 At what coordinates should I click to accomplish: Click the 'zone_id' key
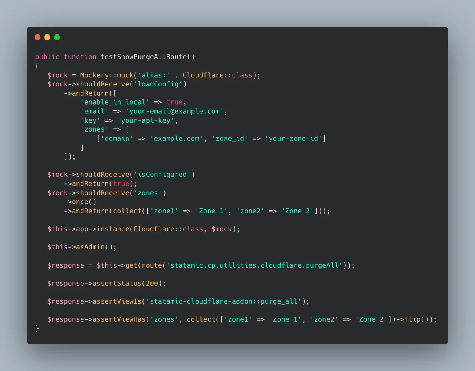(230, 139)
